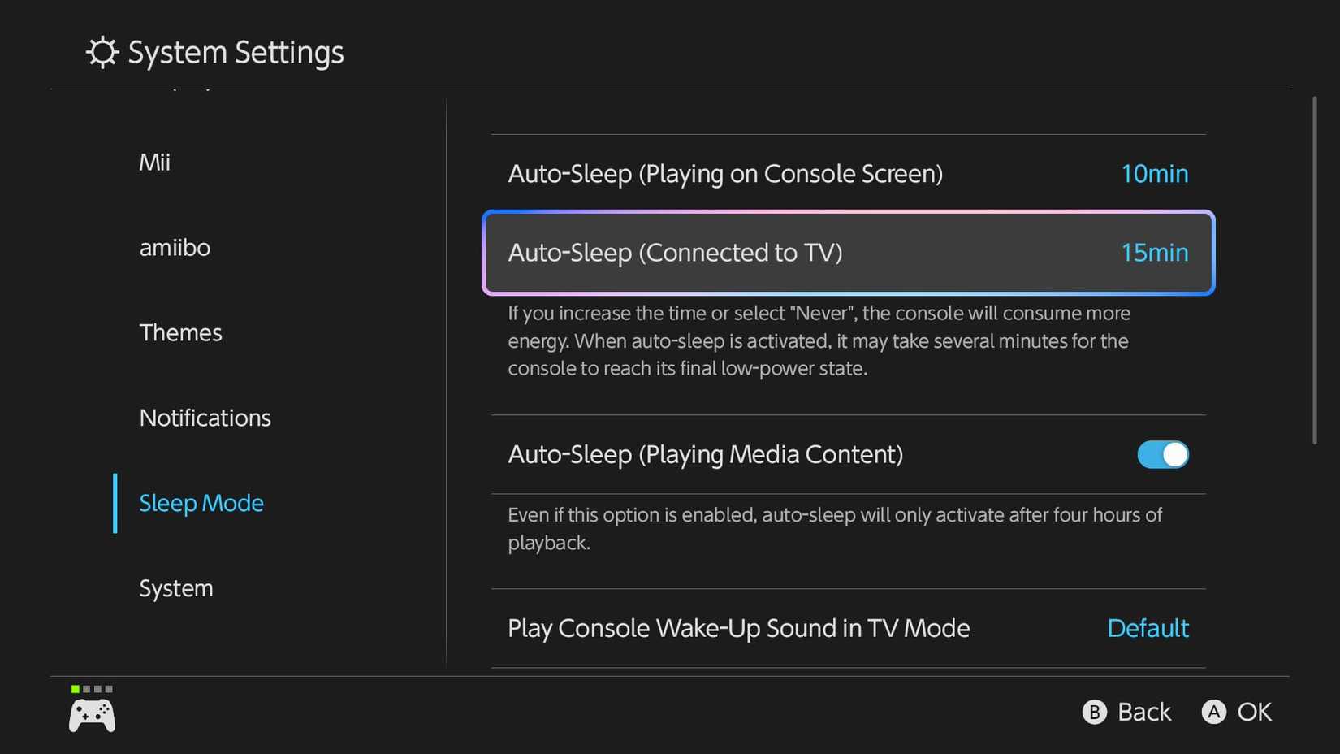Open the amiibo settings page

175,247
